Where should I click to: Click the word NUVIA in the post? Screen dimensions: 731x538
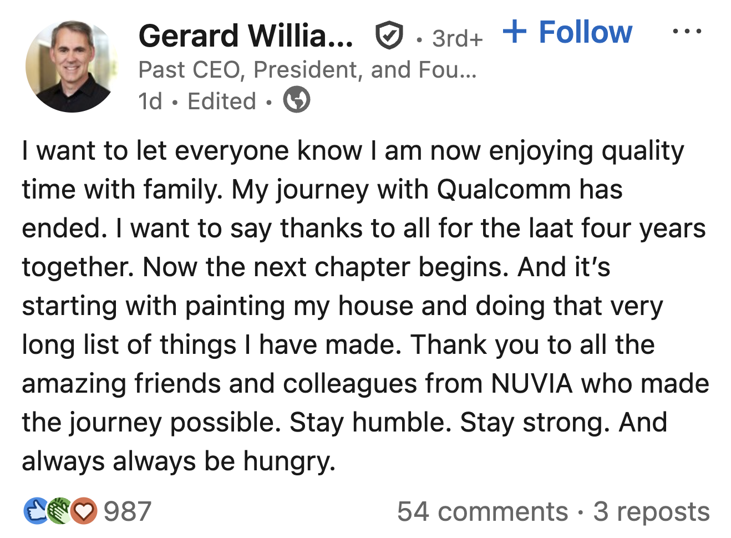(531, 383)
